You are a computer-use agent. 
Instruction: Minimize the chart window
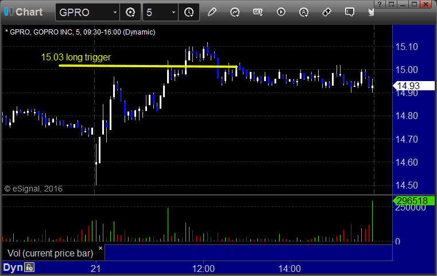click(x=403, y=4)
